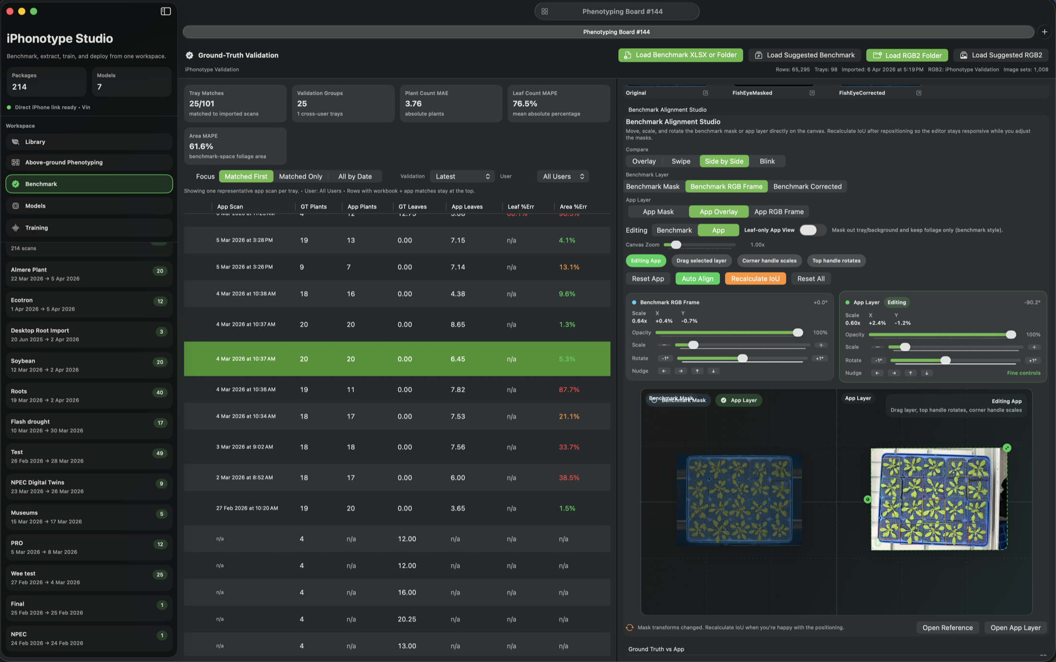The height and width of the screenshot is (662, 1056).
Task: Open the Fine controls link in App Layer panel
Action: click(x=1023, y=373)
